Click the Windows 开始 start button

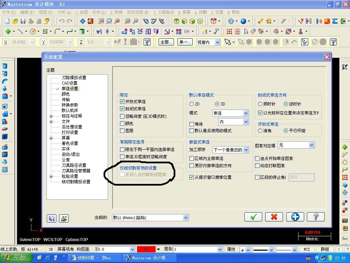pyautogui.click(x=16, y=258)
